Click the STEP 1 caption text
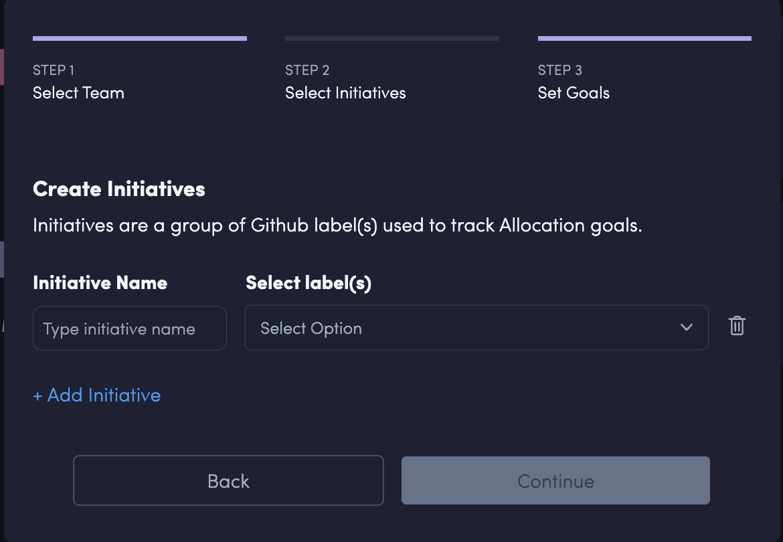The height and width of the screenshot is (542, 783). [54, 70]
